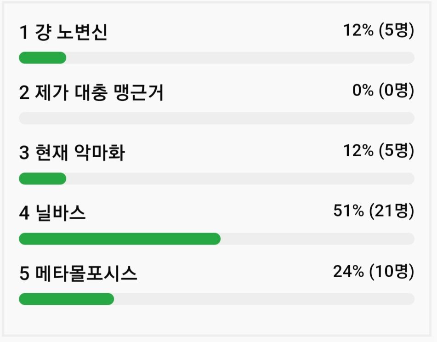Choose the 3 현재 악마화 option label

point(72,154)
